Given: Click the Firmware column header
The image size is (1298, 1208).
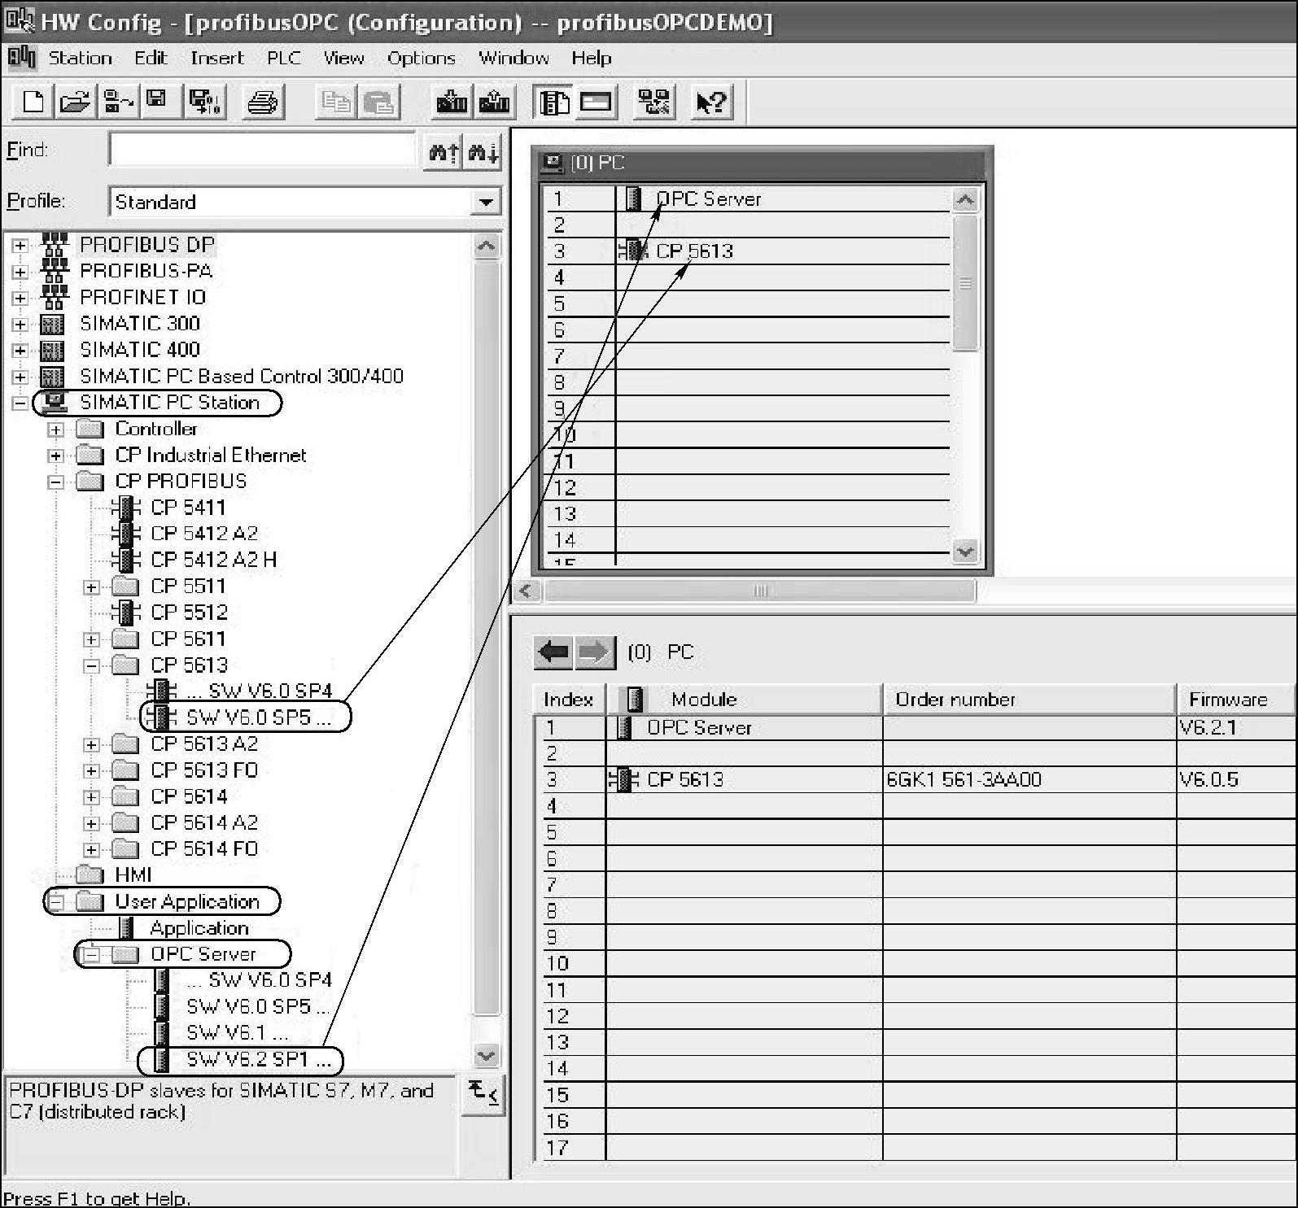Looking at the screenshot, I should [1236, 700].
